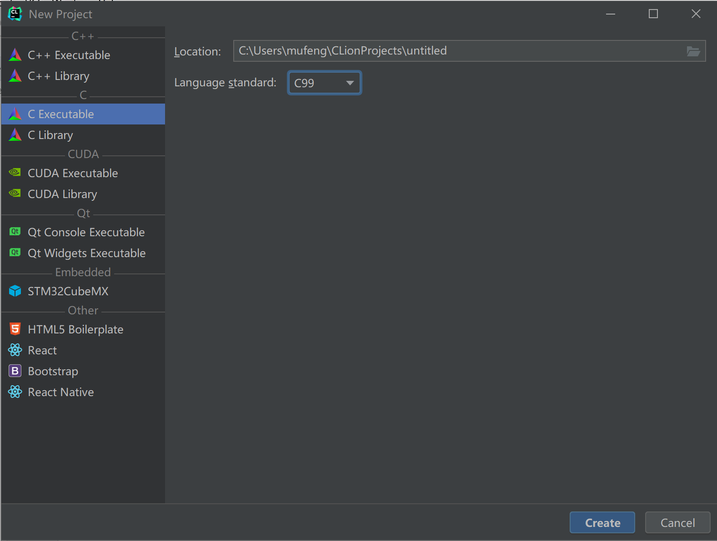Click the HTML5 Boilerplate shield icon

pos(15,329)
